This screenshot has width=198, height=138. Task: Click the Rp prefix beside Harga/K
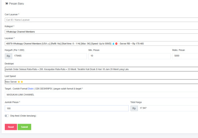tap(8, 56)
